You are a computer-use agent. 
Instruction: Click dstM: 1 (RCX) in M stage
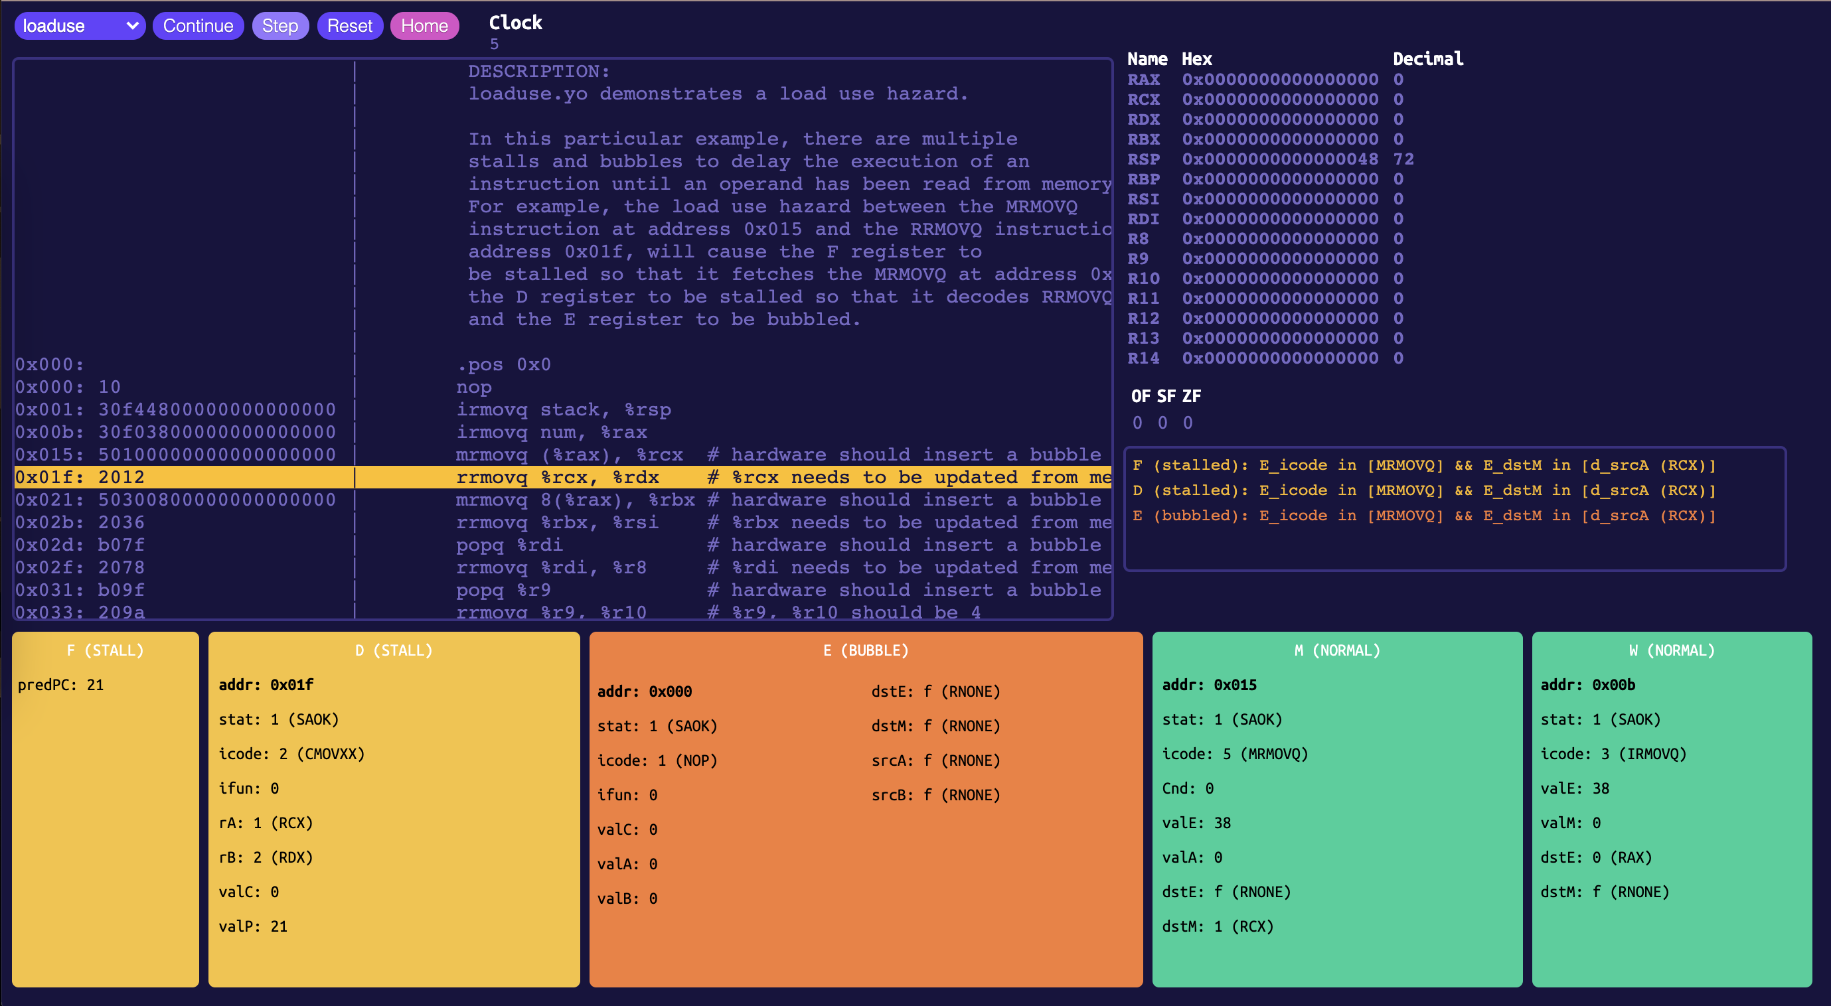click(1218, 926)
